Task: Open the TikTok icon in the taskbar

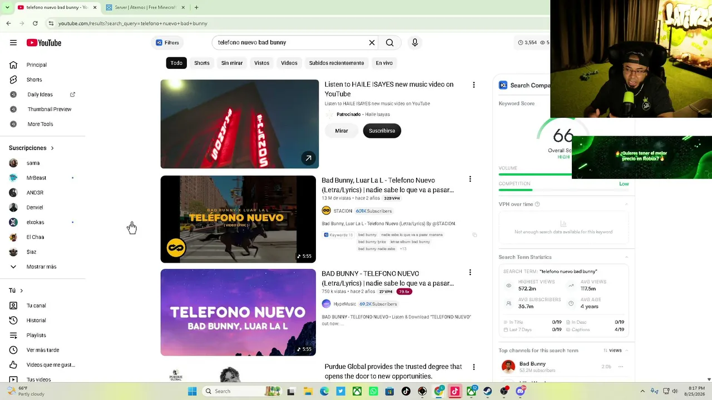Action: pos(406,391)
